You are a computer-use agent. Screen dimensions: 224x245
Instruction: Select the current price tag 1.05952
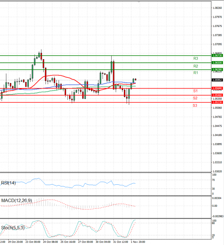click(x=217, y=80)
